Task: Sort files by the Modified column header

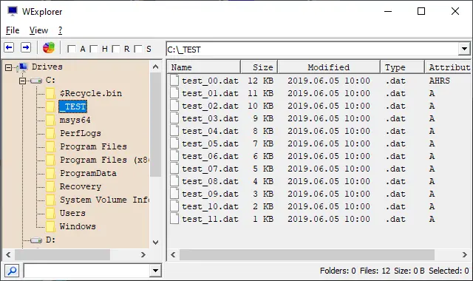Action: tap(329, 67)
